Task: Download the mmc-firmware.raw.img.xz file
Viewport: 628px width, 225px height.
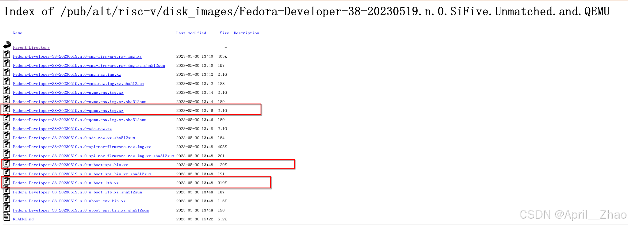Action: [x=77, y=56]
